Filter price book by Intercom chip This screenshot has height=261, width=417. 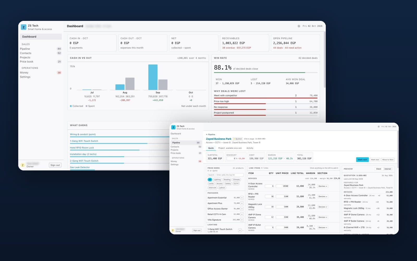pos(212,188)
